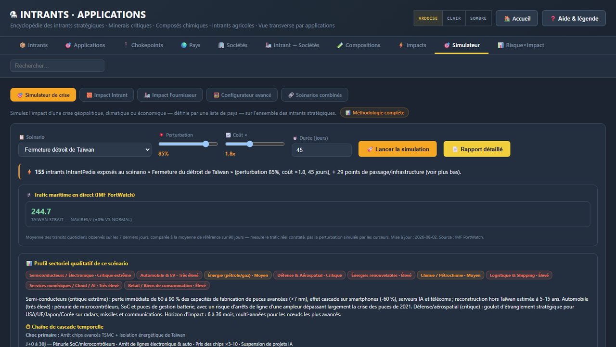Click the document icon on Rapport détaillé button
This screenshot has height=347, width=616.
pyautogui.click(x=455, y=149)
